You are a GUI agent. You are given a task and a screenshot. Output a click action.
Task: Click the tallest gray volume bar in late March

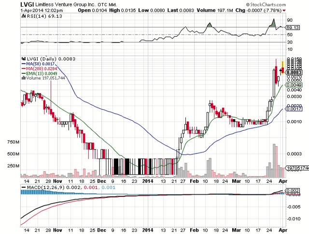pyautogui.click(x=274, y=161)
